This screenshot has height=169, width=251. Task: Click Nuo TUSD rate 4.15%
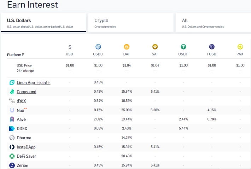[x=212, y=110]
